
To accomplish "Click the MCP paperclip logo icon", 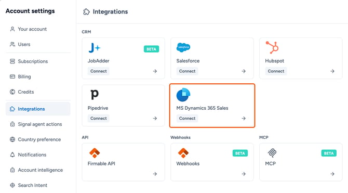I will tap(272, 153).
